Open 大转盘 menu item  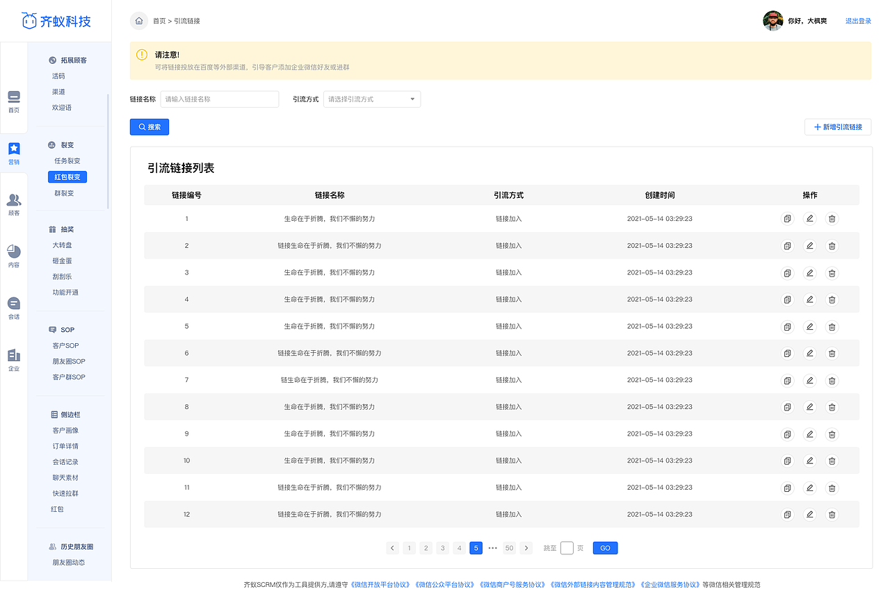point(62,245)
